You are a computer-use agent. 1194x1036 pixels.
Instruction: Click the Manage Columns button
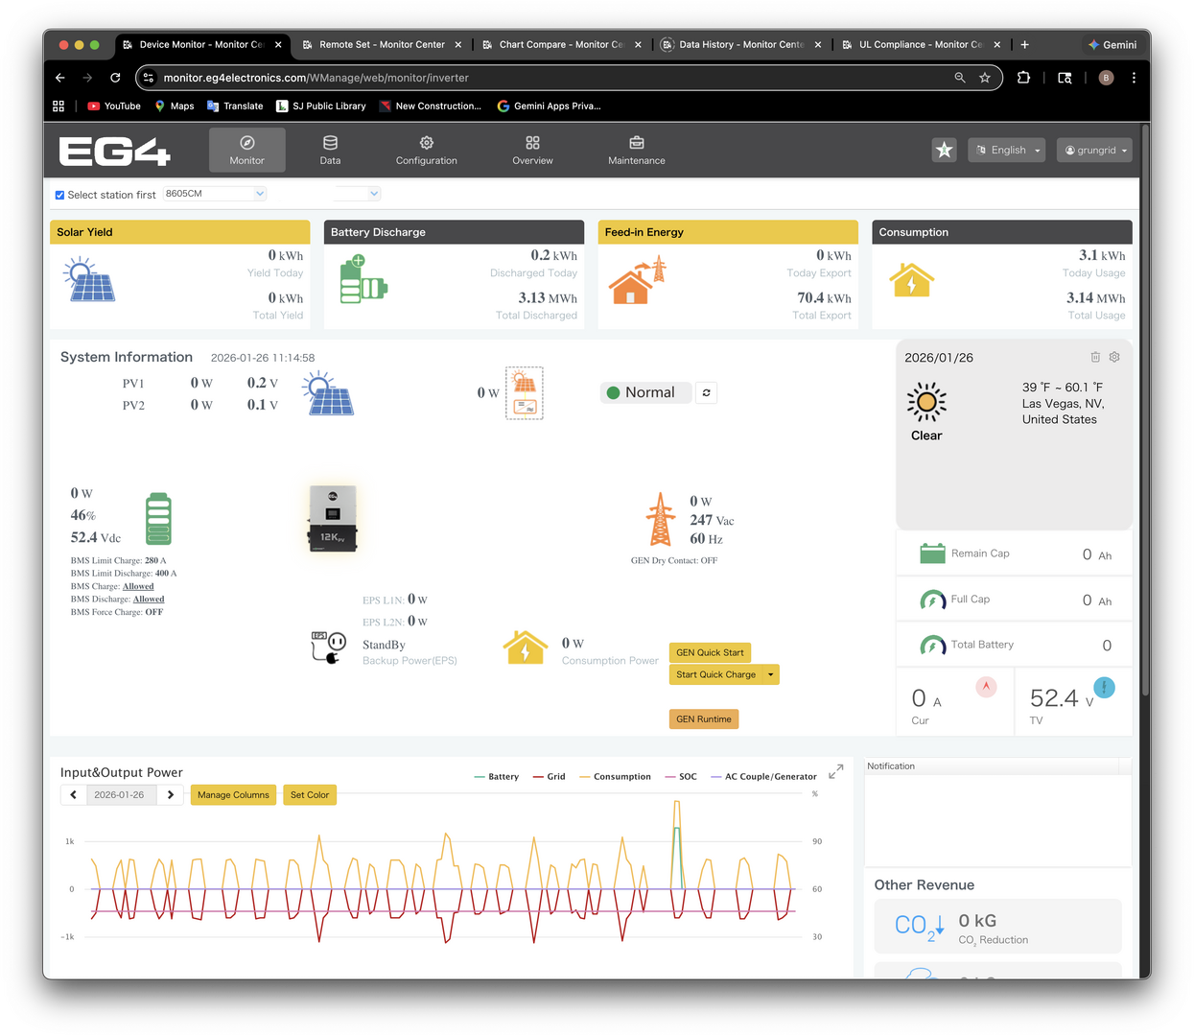click(x=233, y=795)
